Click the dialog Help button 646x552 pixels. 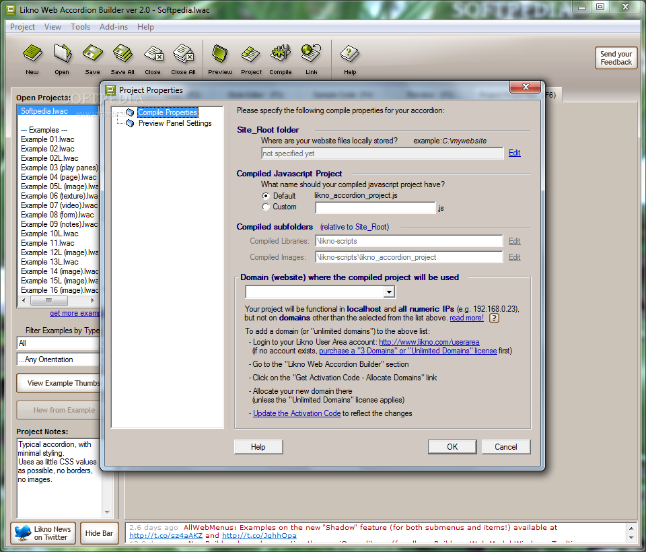(x=258, y=447)
